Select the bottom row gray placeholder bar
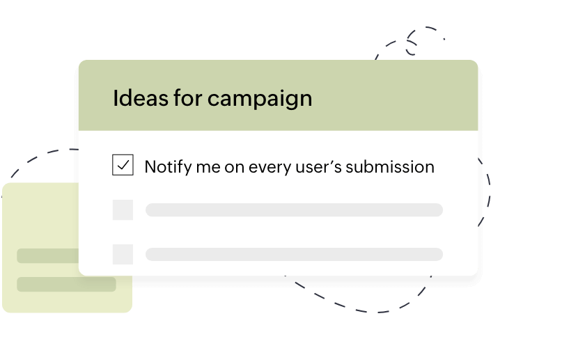 pos(294,254)
